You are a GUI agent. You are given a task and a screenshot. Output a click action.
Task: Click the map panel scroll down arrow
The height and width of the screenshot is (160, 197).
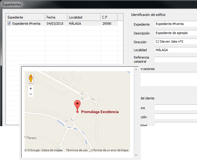coord(136,155)
